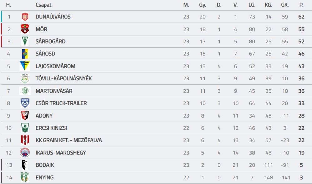Click the Csapat column header
Image resolution: width=312 pixels, height=184 pixels.
(x=43, y=5)
